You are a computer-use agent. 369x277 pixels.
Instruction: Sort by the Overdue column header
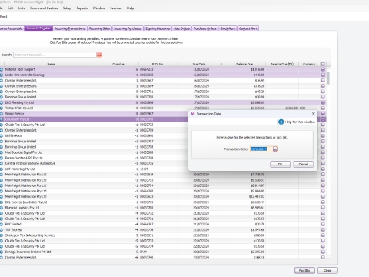118,64
